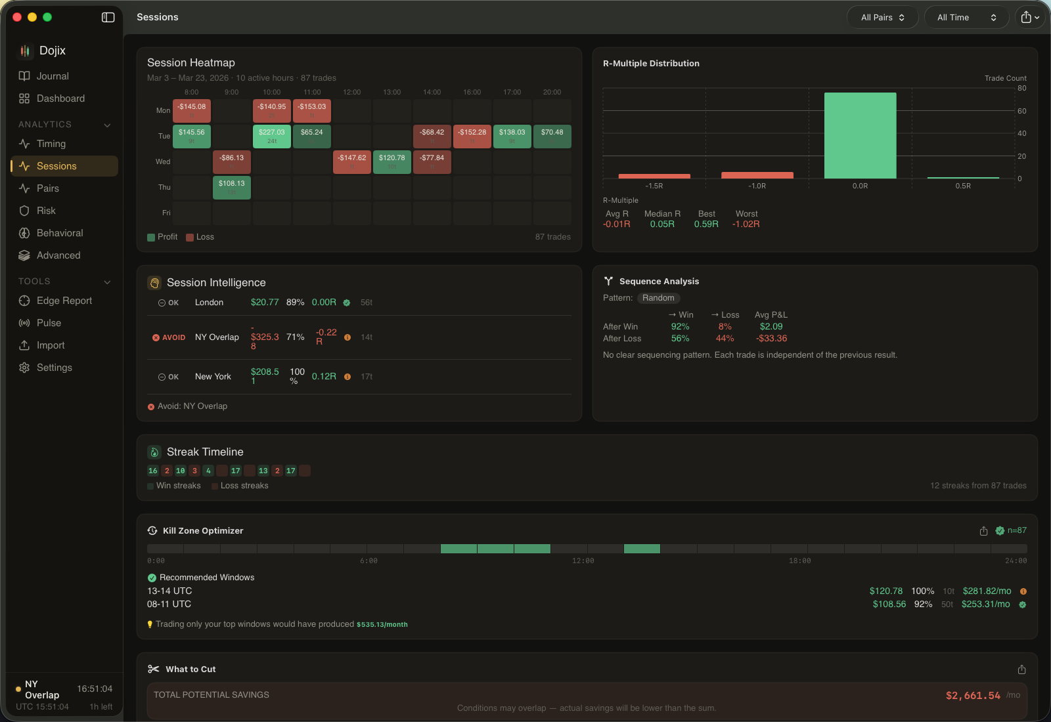Open Settings from the sidebar
The height and width of the screenshot is (722, 1051).
(54, 368)
